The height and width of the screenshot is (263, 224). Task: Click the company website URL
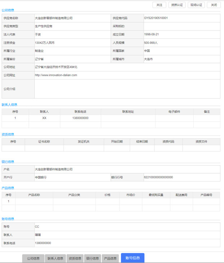pos(56,75)
